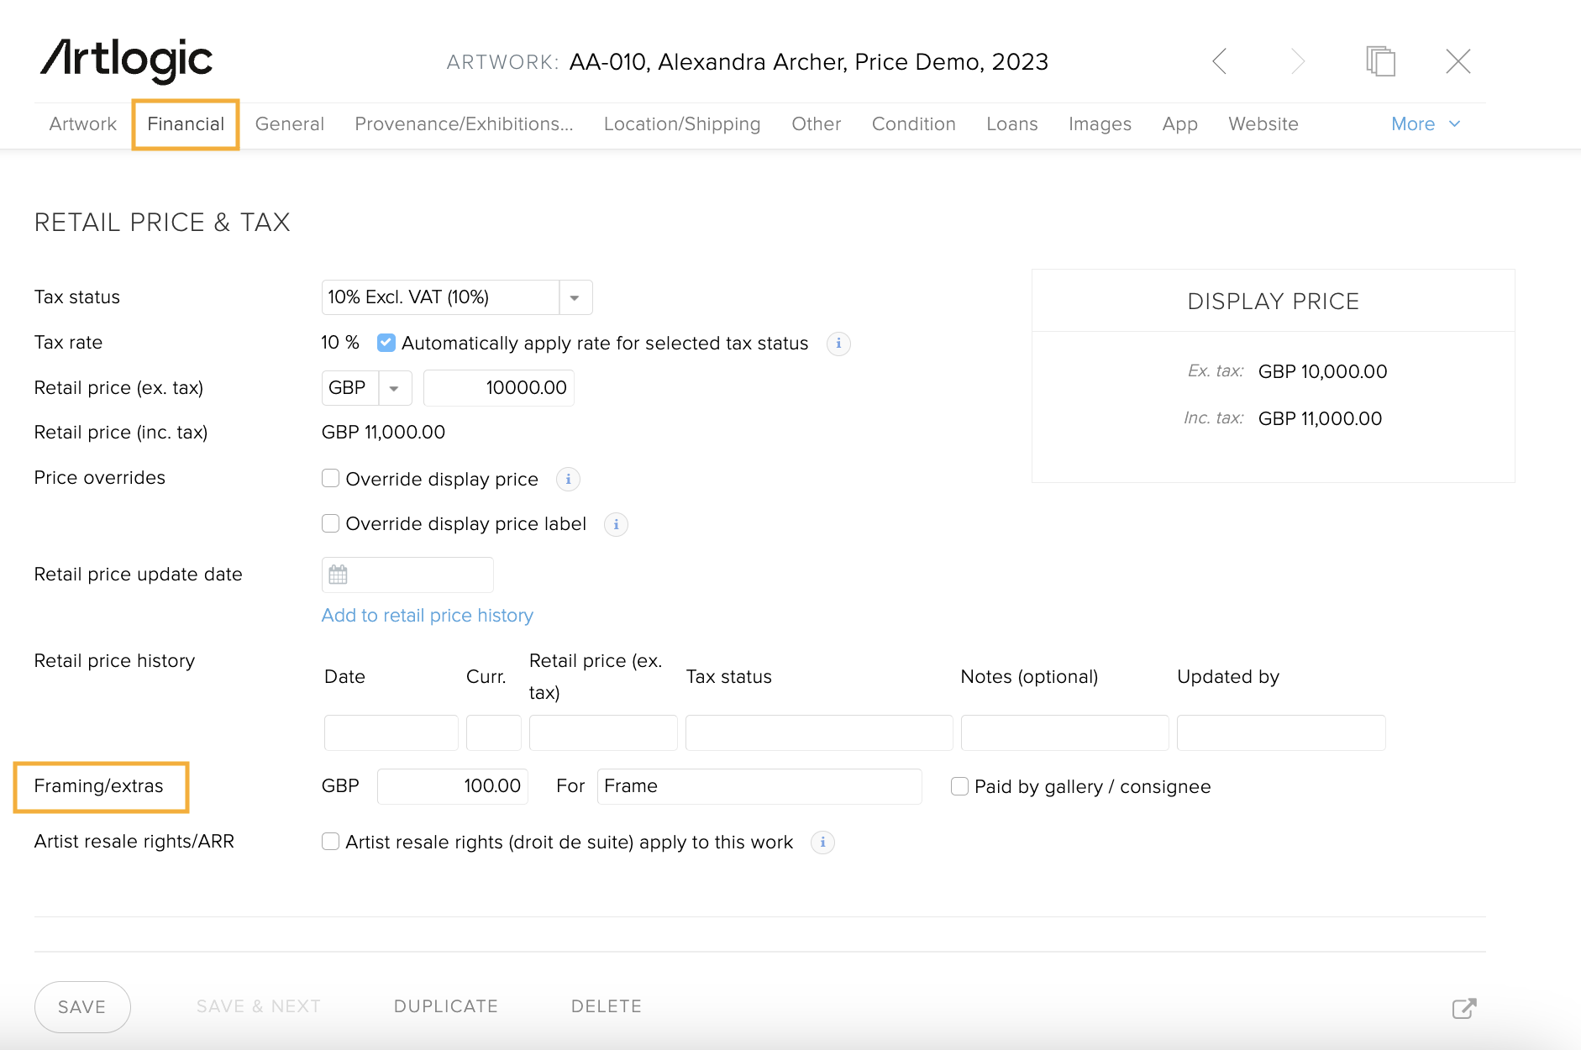1581x1050 pixels.
Task: Open the Condition tab
Action: point(913,124)
